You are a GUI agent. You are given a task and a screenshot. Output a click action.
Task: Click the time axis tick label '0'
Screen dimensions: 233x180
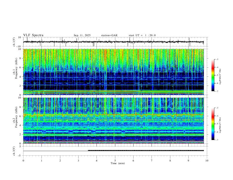23,161
